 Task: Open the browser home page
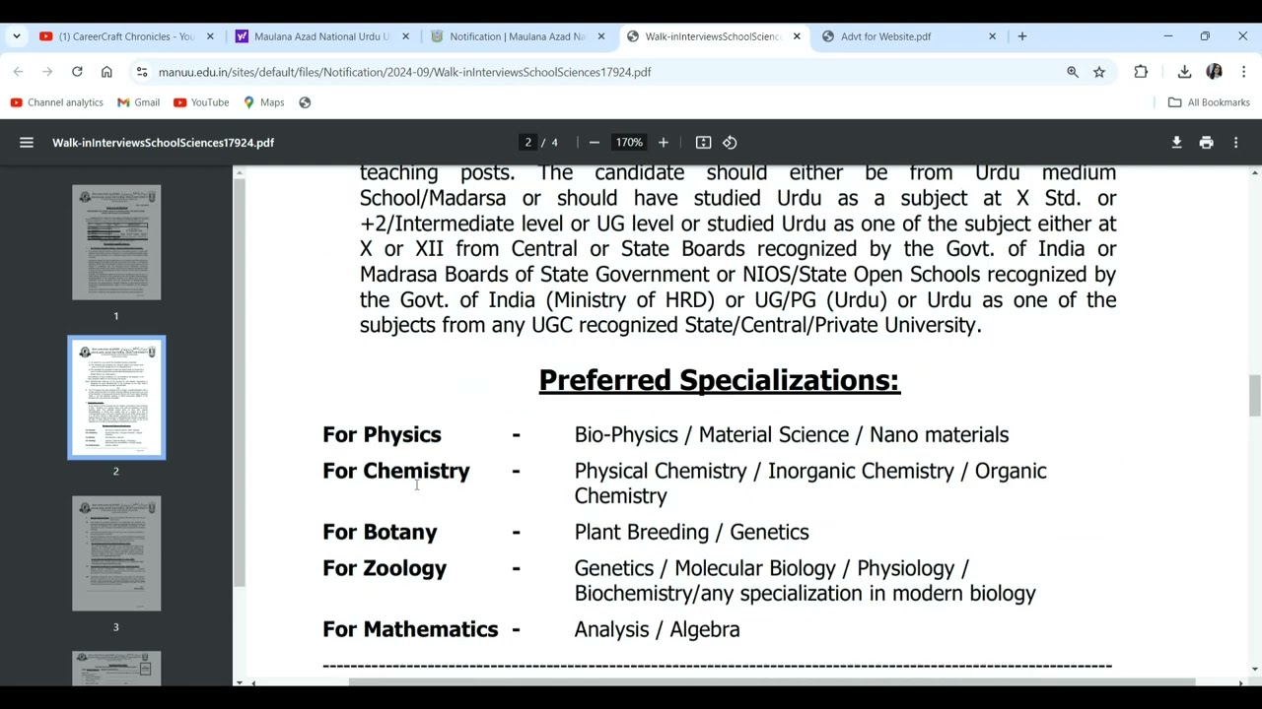pos(106,72)
